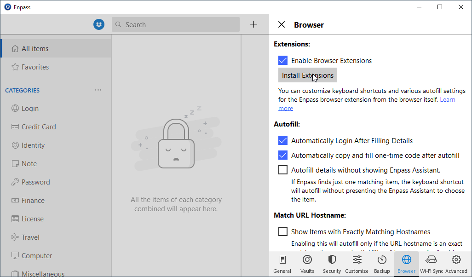Switch to the Backup settings tab
The image size is (472, 277).
pyautogui.click(x=382, y=264)
